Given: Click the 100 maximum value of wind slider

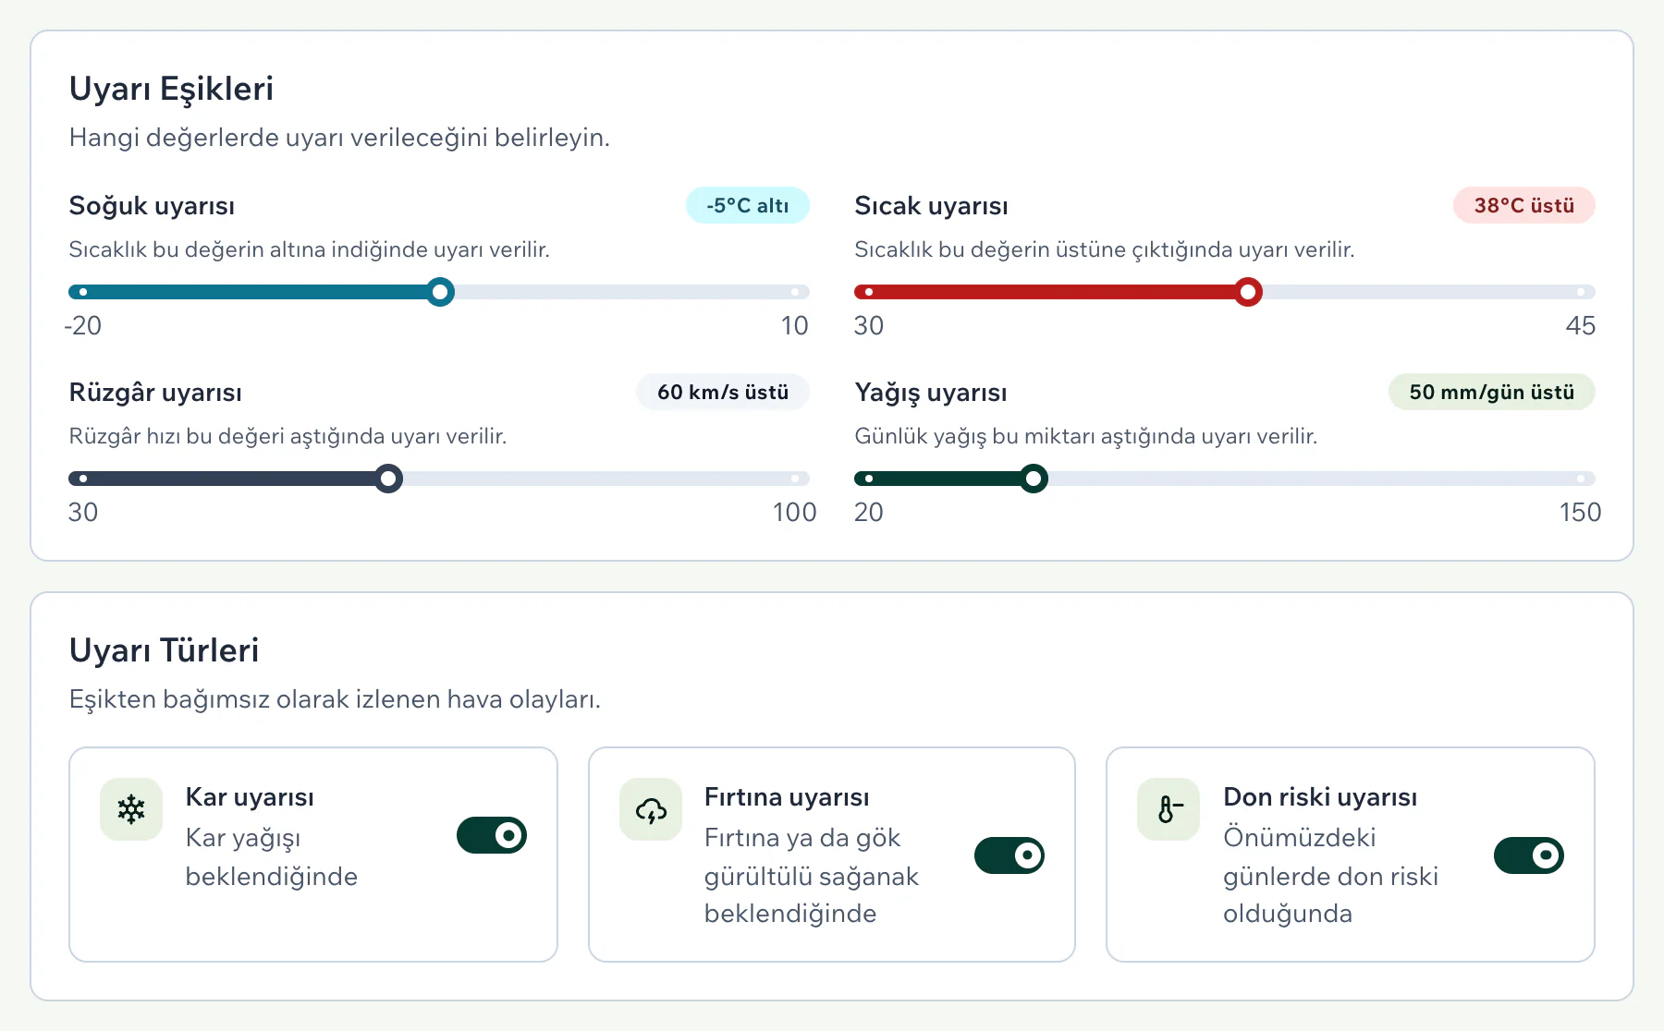Looking at the screenshot, I should [794, 512].
